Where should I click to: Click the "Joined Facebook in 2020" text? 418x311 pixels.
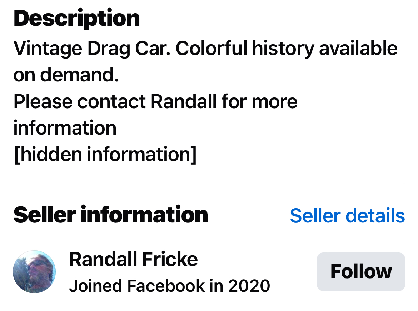169,286
